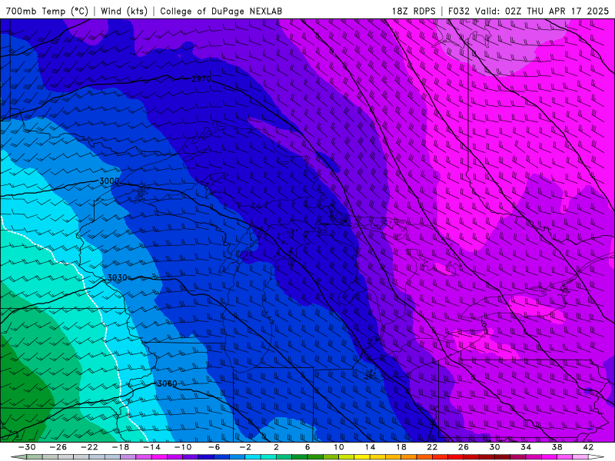The image size is (615, 461).
Task: Click the 42 value on the color scale
Action: click(x=588, y=447)
